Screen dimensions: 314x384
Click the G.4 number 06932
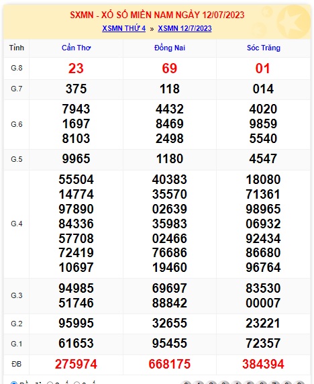click(x=263, y=224)
